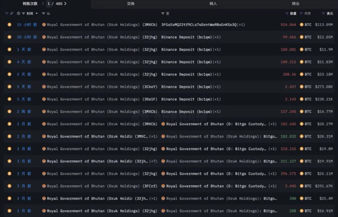Click Bitcoin chain icon in 20 小时前 row
Image resolution: width=338 pixels, height=217 pixels.
point(10,37)
